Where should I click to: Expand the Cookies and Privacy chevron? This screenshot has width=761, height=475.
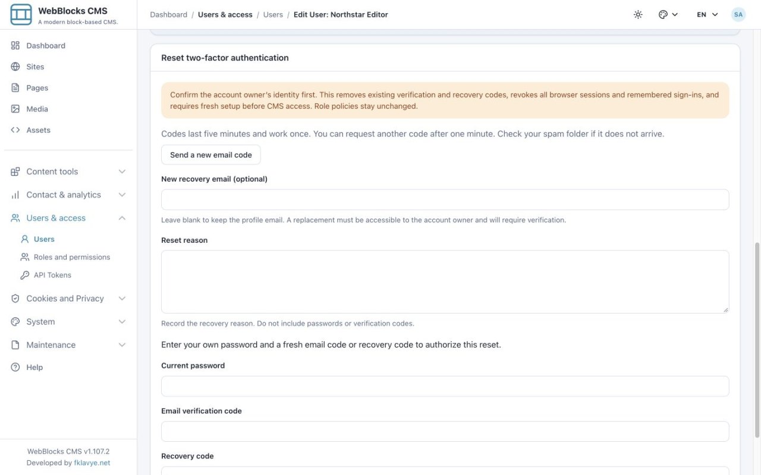coord(122,299)
